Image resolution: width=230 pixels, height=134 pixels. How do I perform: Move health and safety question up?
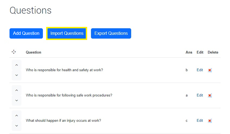(x=17, y=65)
